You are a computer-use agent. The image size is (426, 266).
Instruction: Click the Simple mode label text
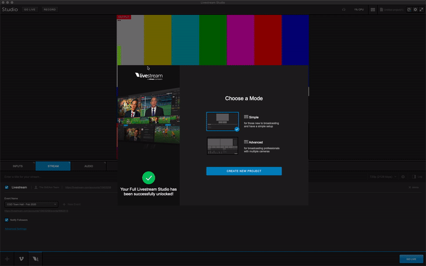click(x=253, y=117)
